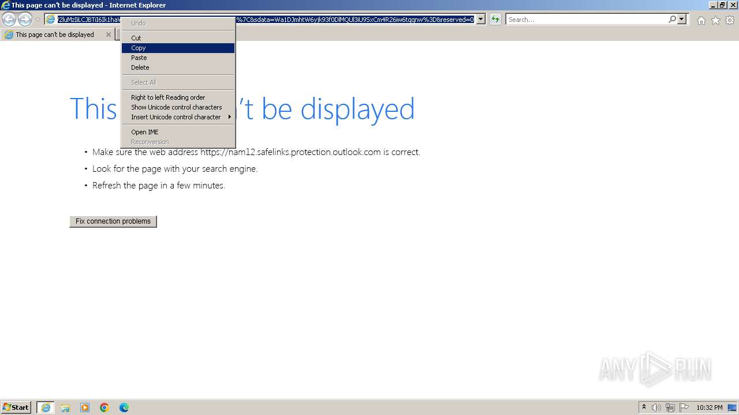Screen dimensions: 739x415
Task: Select Show Unicode control characters
Action: [178, 107]
